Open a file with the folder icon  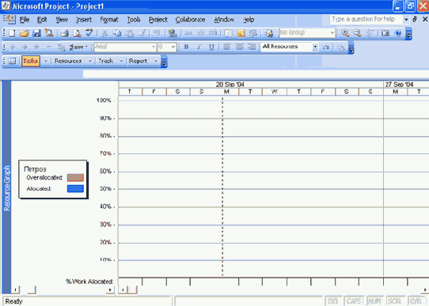(25, 33)
